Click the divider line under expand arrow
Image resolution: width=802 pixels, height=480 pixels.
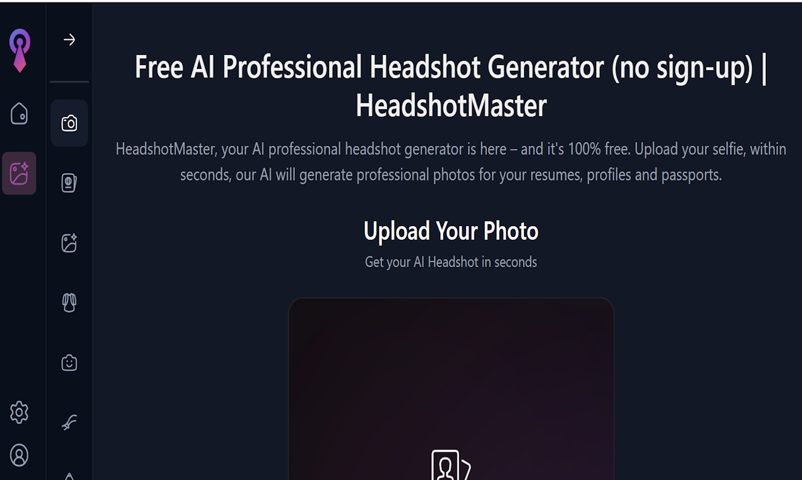(69, 82)
